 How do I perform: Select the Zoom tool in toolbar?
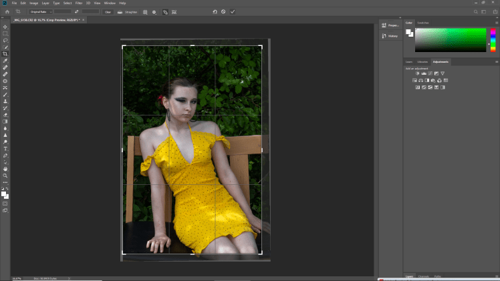(x=5, y=176)
